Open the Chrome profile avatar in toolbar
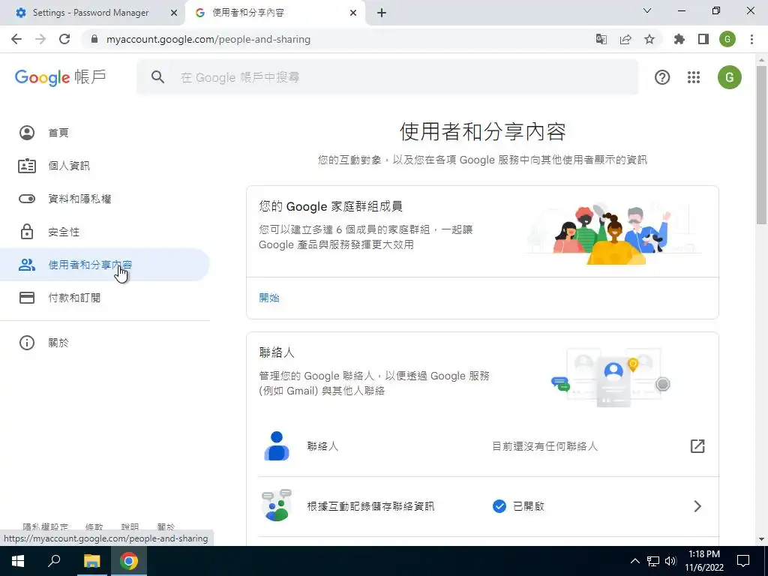 727,39
